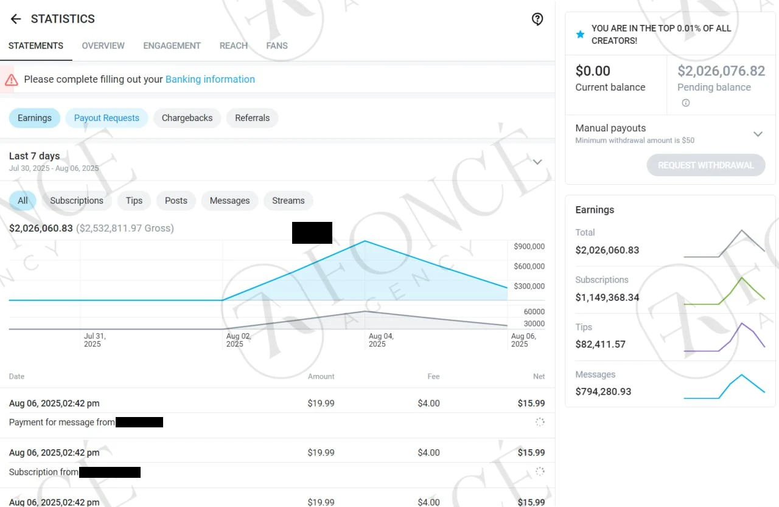This screenshot has width=779, height=507.
Task: Select the Chargebacks filter chip
Action: 187,118
